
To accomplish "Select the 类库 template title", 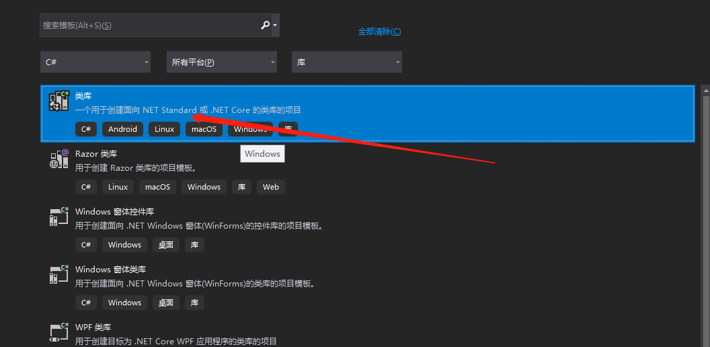I will (83, 96).
